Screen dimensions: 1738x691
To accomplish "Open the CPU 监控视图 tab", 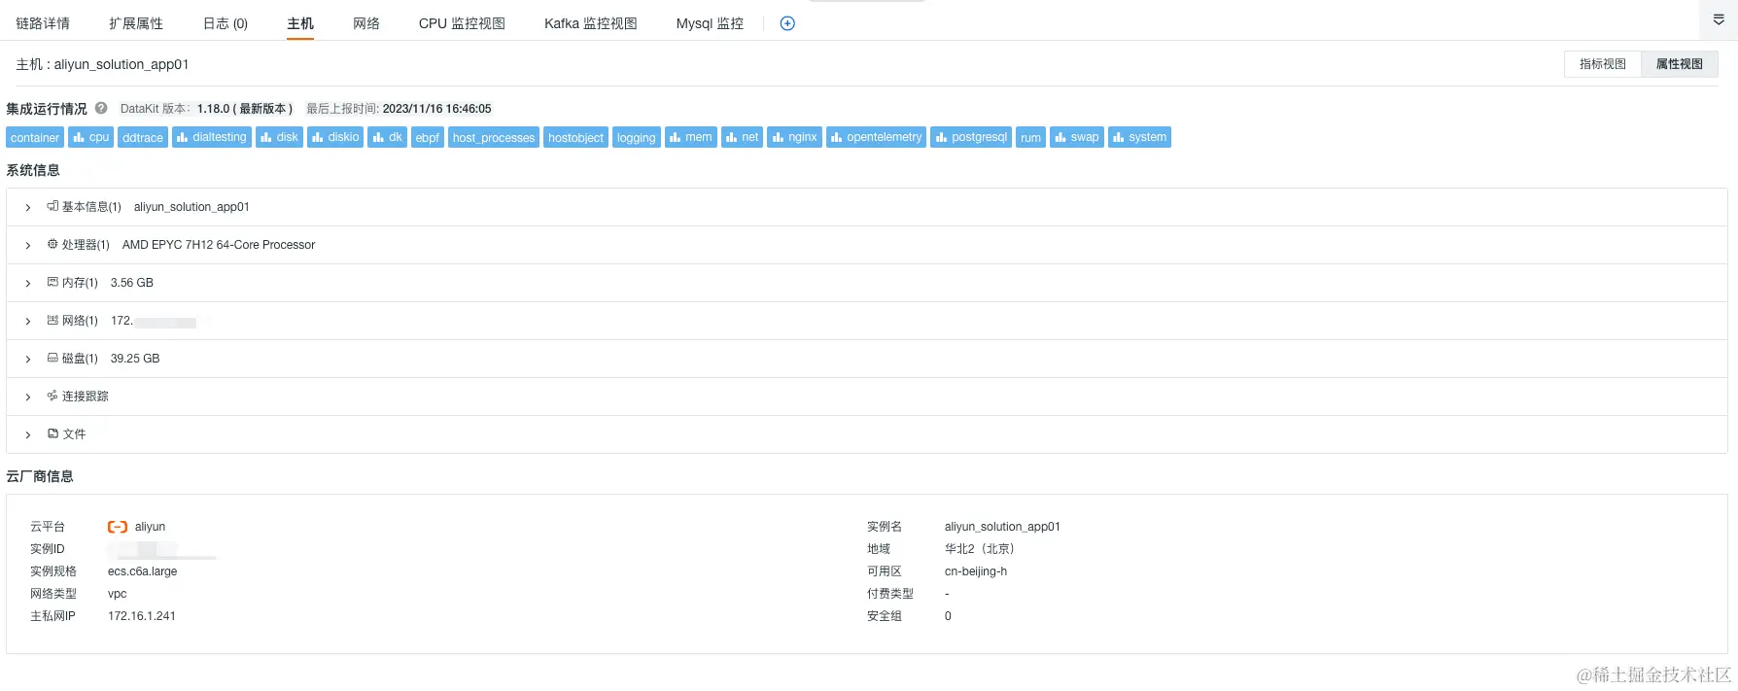I will click(x=462, y=23).
